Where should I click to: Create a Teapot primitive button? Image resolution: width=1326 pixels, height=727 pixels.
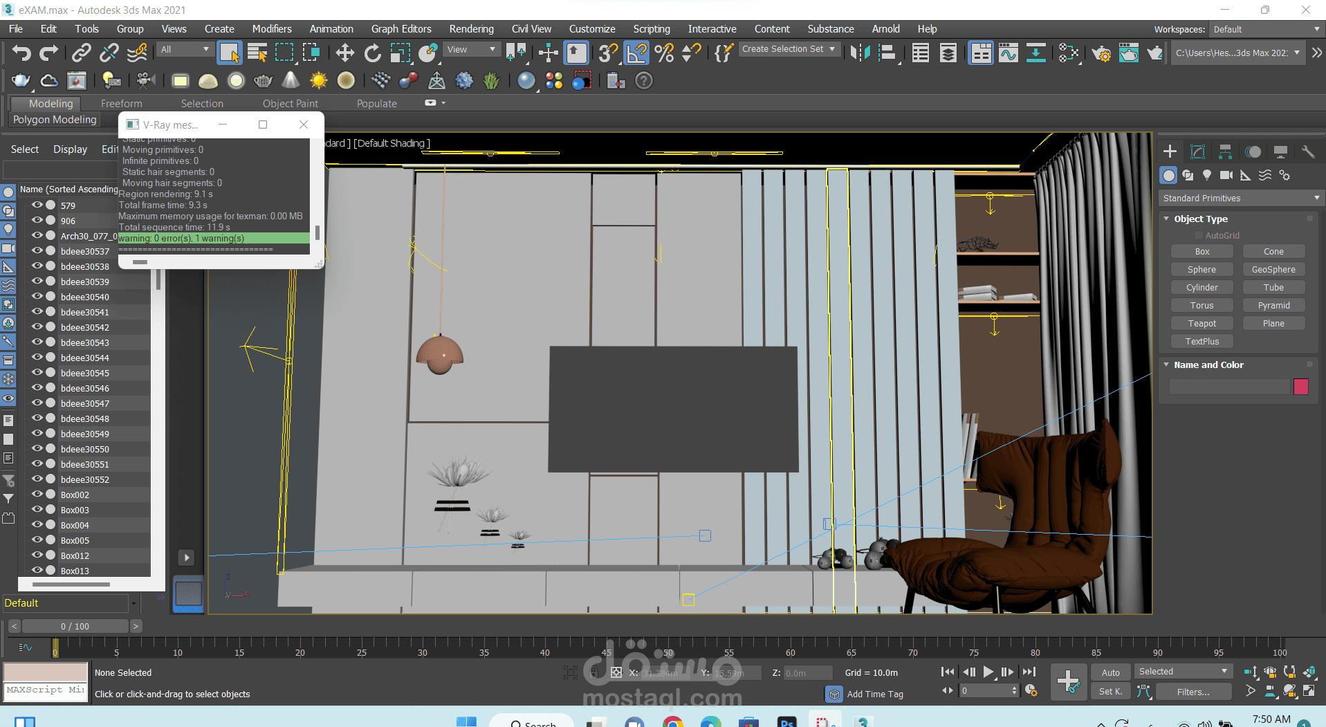(1201, 323)
